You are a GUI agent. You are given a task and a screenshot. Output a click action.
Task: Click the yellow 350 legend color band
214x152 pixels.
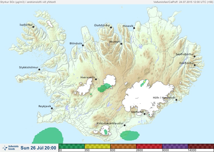click(x=98, y=146)
